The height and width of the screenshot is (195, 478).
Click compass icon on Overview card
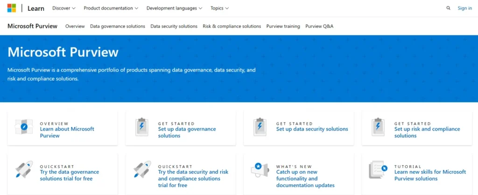pyautogui.click(x=24, y=127)
